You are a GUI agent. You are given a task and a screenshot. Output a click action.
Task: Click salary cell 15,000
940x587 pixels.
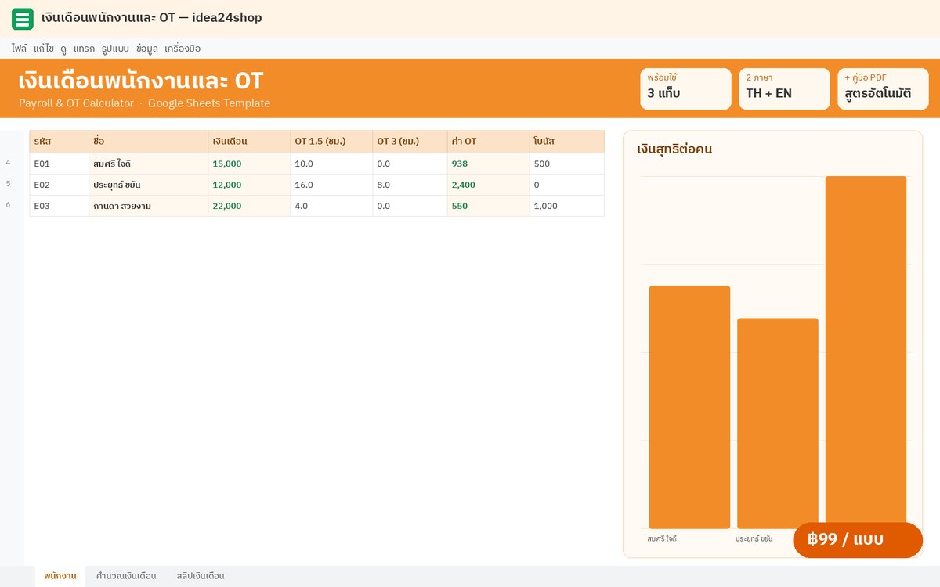[x=249, y=164]
